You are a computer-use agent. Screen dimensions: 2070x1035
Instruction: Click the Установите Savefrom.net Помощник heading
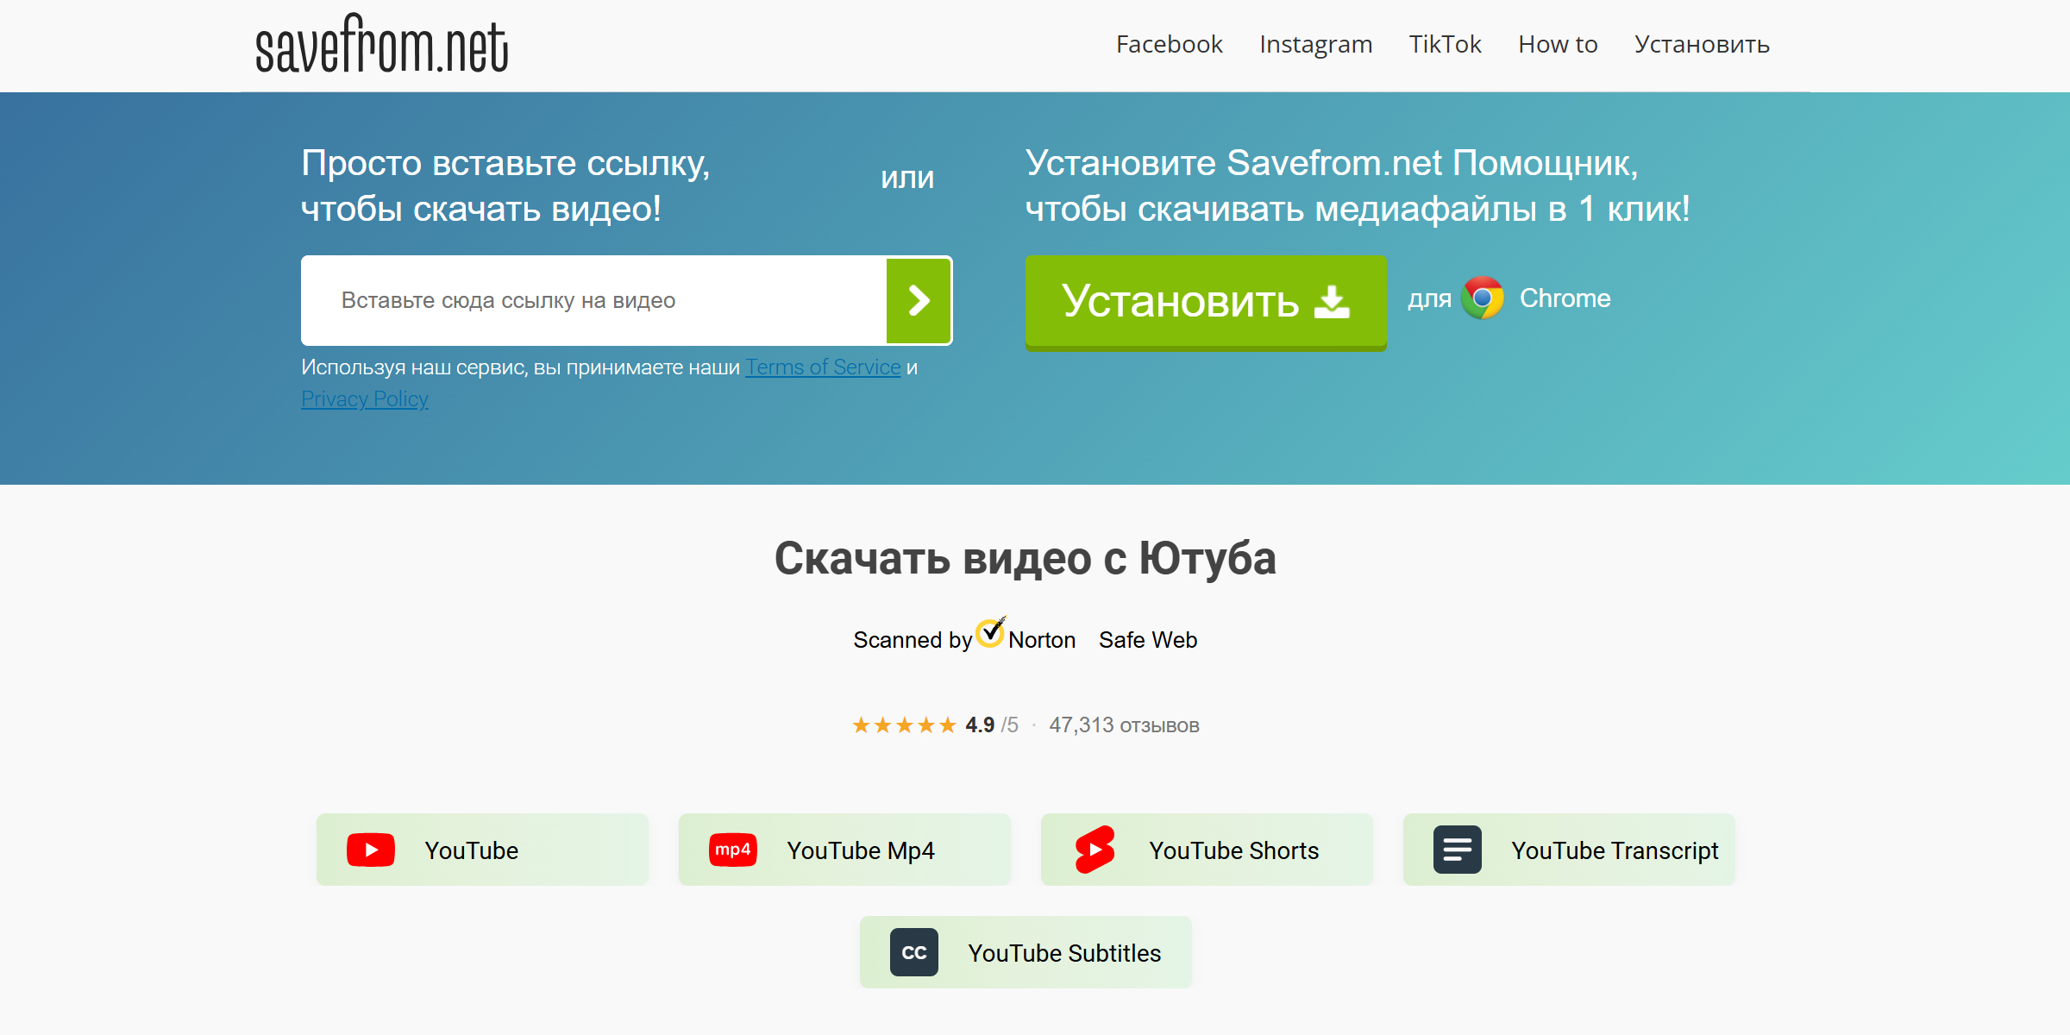(1358, 185)
